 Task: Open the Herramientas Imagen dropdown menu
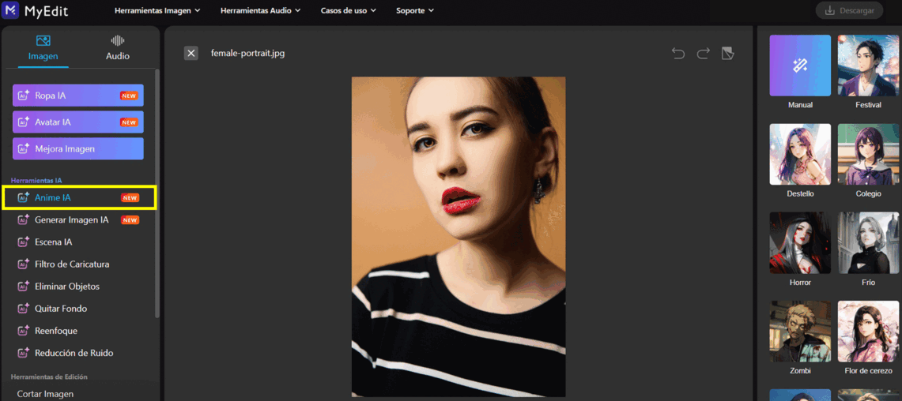click(157, 10)
